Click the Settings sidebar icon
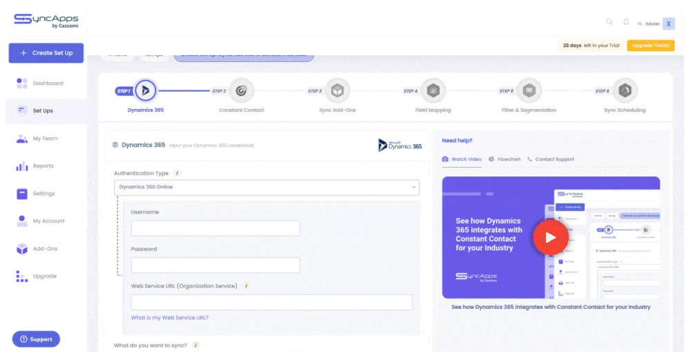The height and width of the screenshot is (362, 691). pyautogui.click(x=22, y=194)
